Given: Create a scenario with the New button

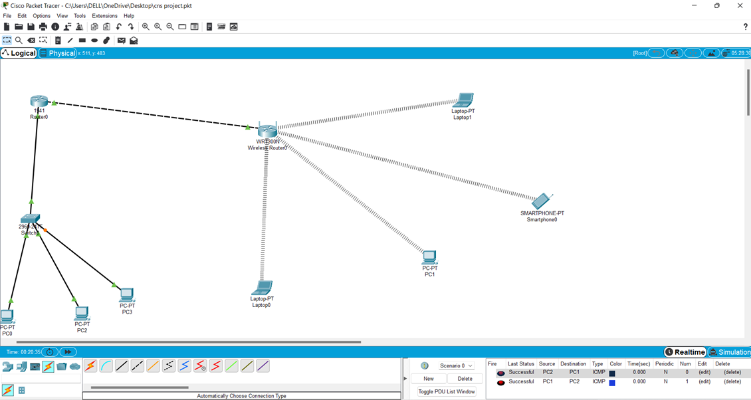Looking at the screenshot, I should pos(428,377).
